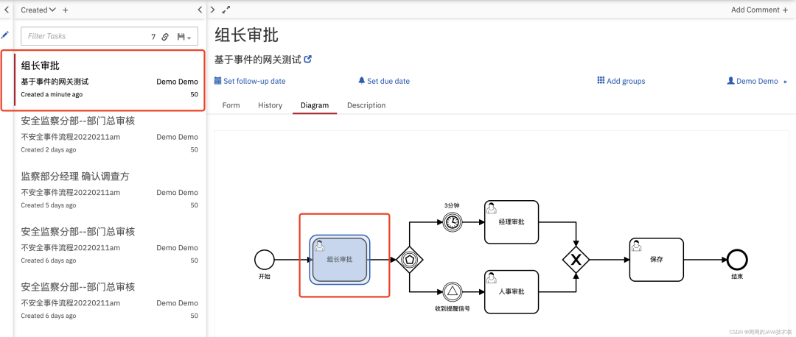
Task: Open the Description tab
Action: (x=366, y=105)
